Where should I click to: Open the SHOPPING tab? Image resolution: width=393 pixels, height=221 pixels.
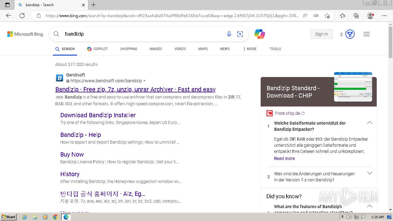(x=129, y=49)
